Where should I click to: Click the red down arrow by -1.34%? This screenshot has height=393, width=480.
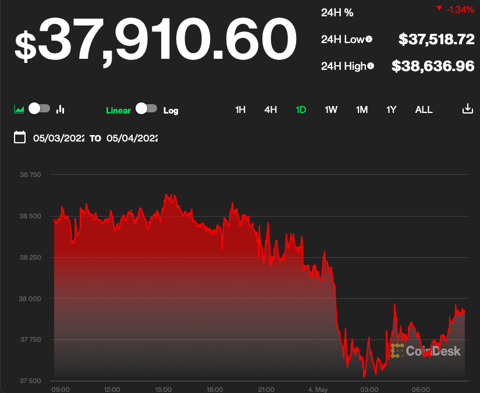pos(438,9)
